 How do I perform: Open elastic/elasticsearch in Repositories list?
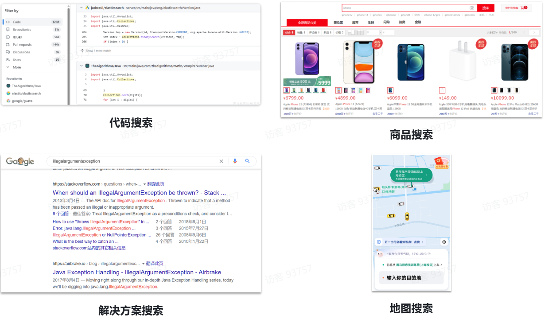coord(23,93)
